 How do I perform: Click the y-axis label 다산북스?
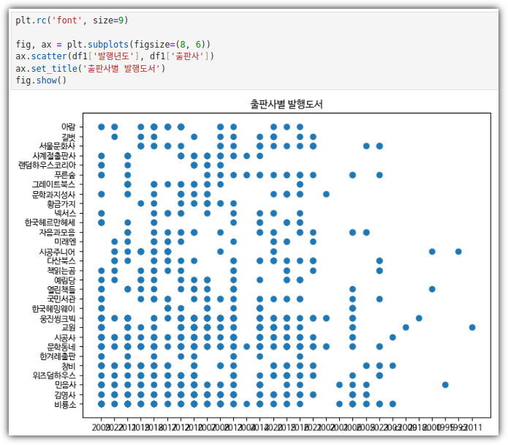click(x=61, y=261)
